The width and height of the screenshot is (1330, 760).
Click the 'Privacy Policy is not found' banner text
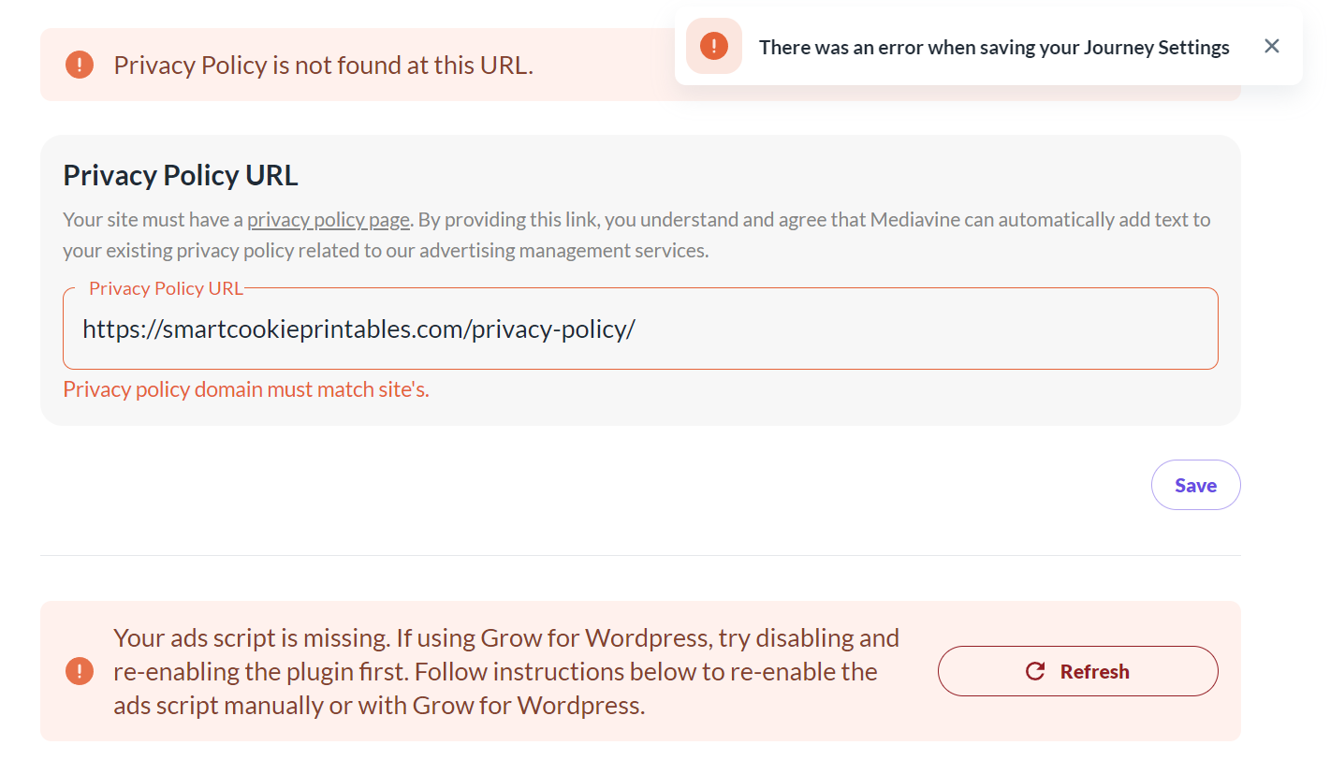(323, 66)
